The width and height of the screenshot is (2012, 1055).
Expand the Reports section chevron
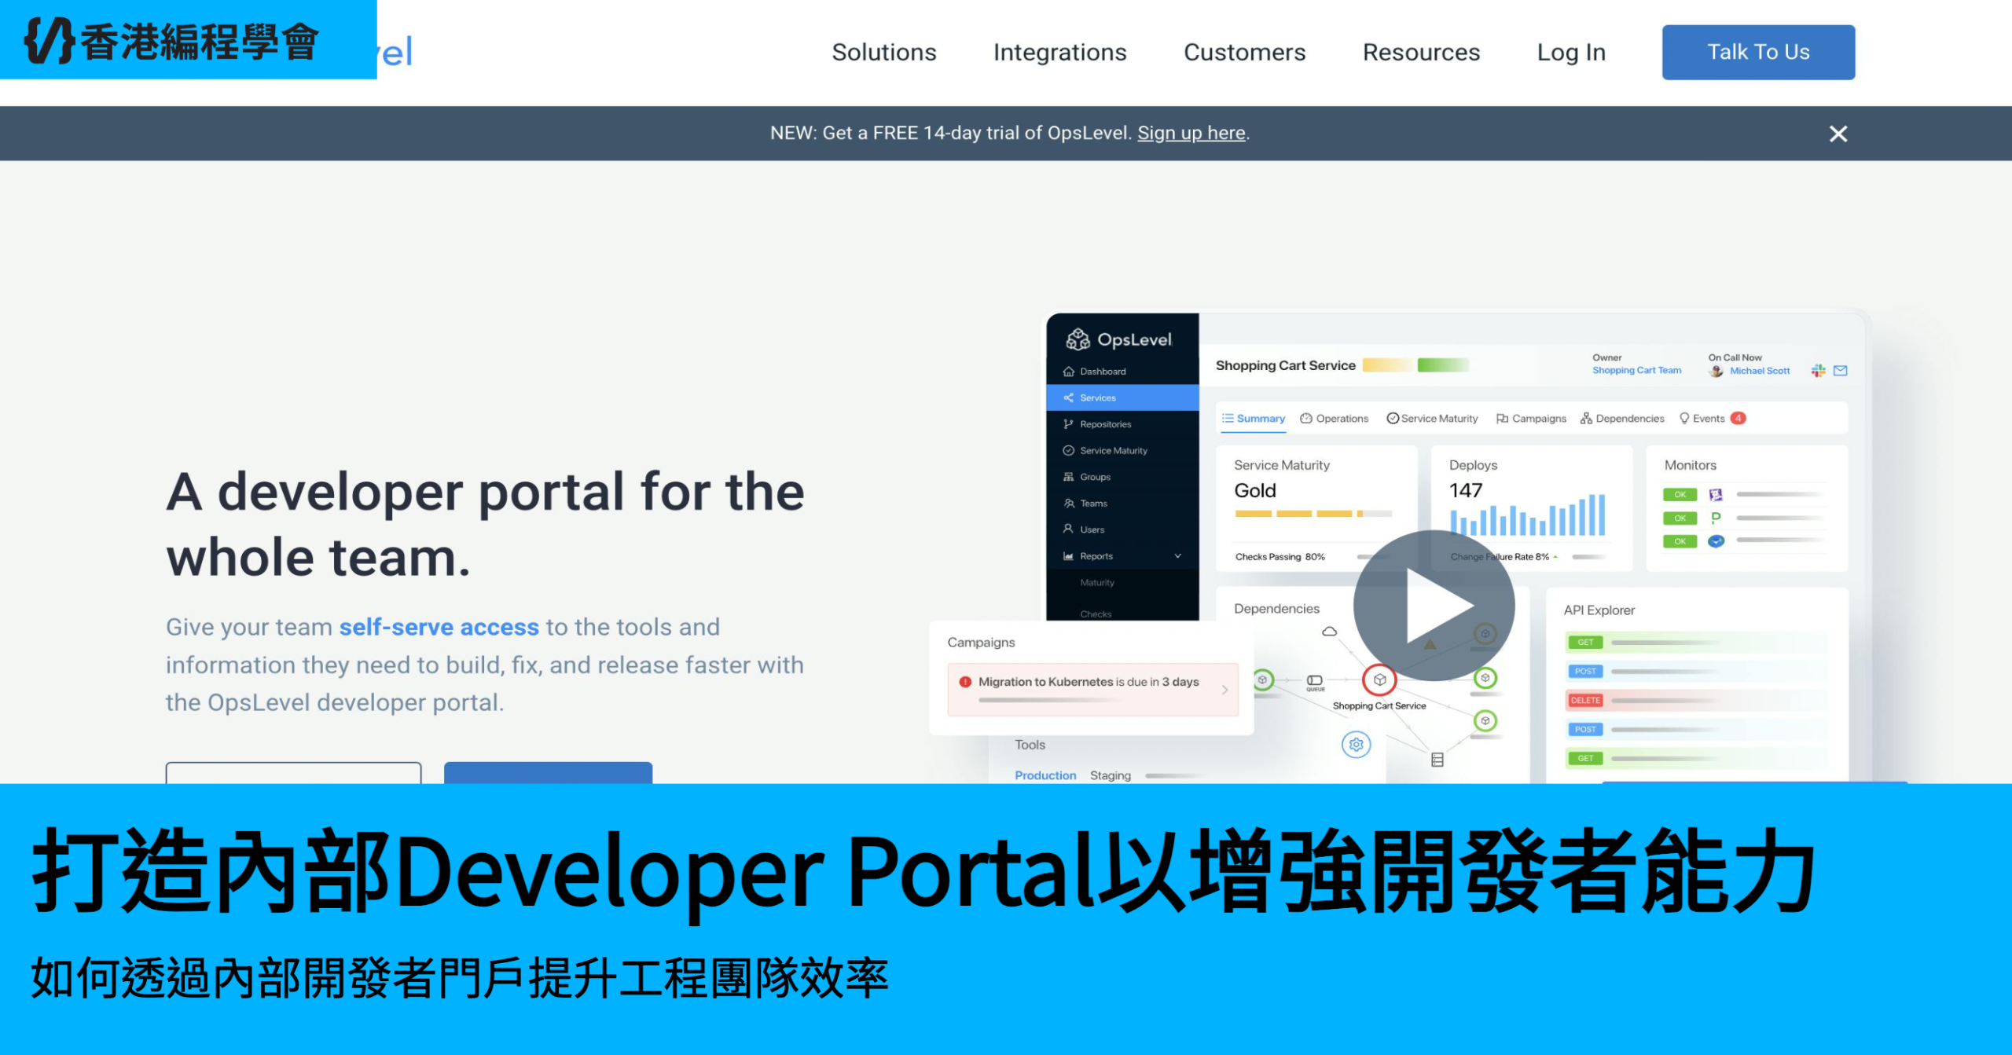click(1177, 556)
